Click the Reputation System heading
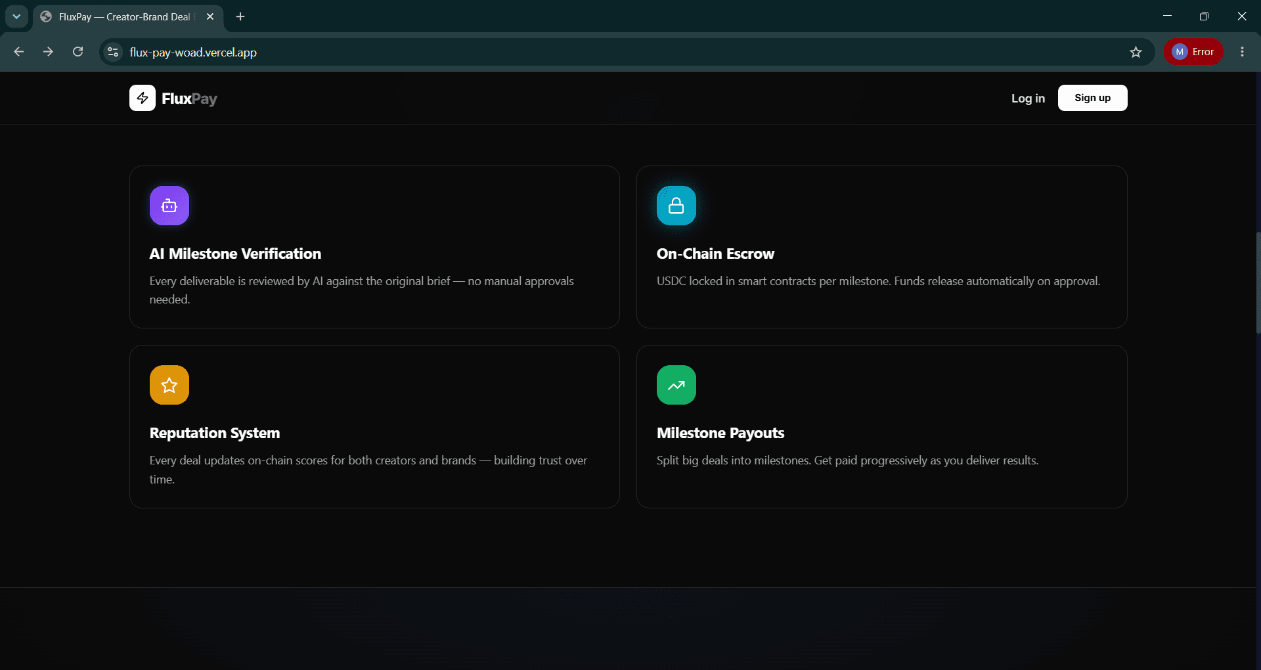Viewport: 1261px width, 670px height. tap(215, 433)
